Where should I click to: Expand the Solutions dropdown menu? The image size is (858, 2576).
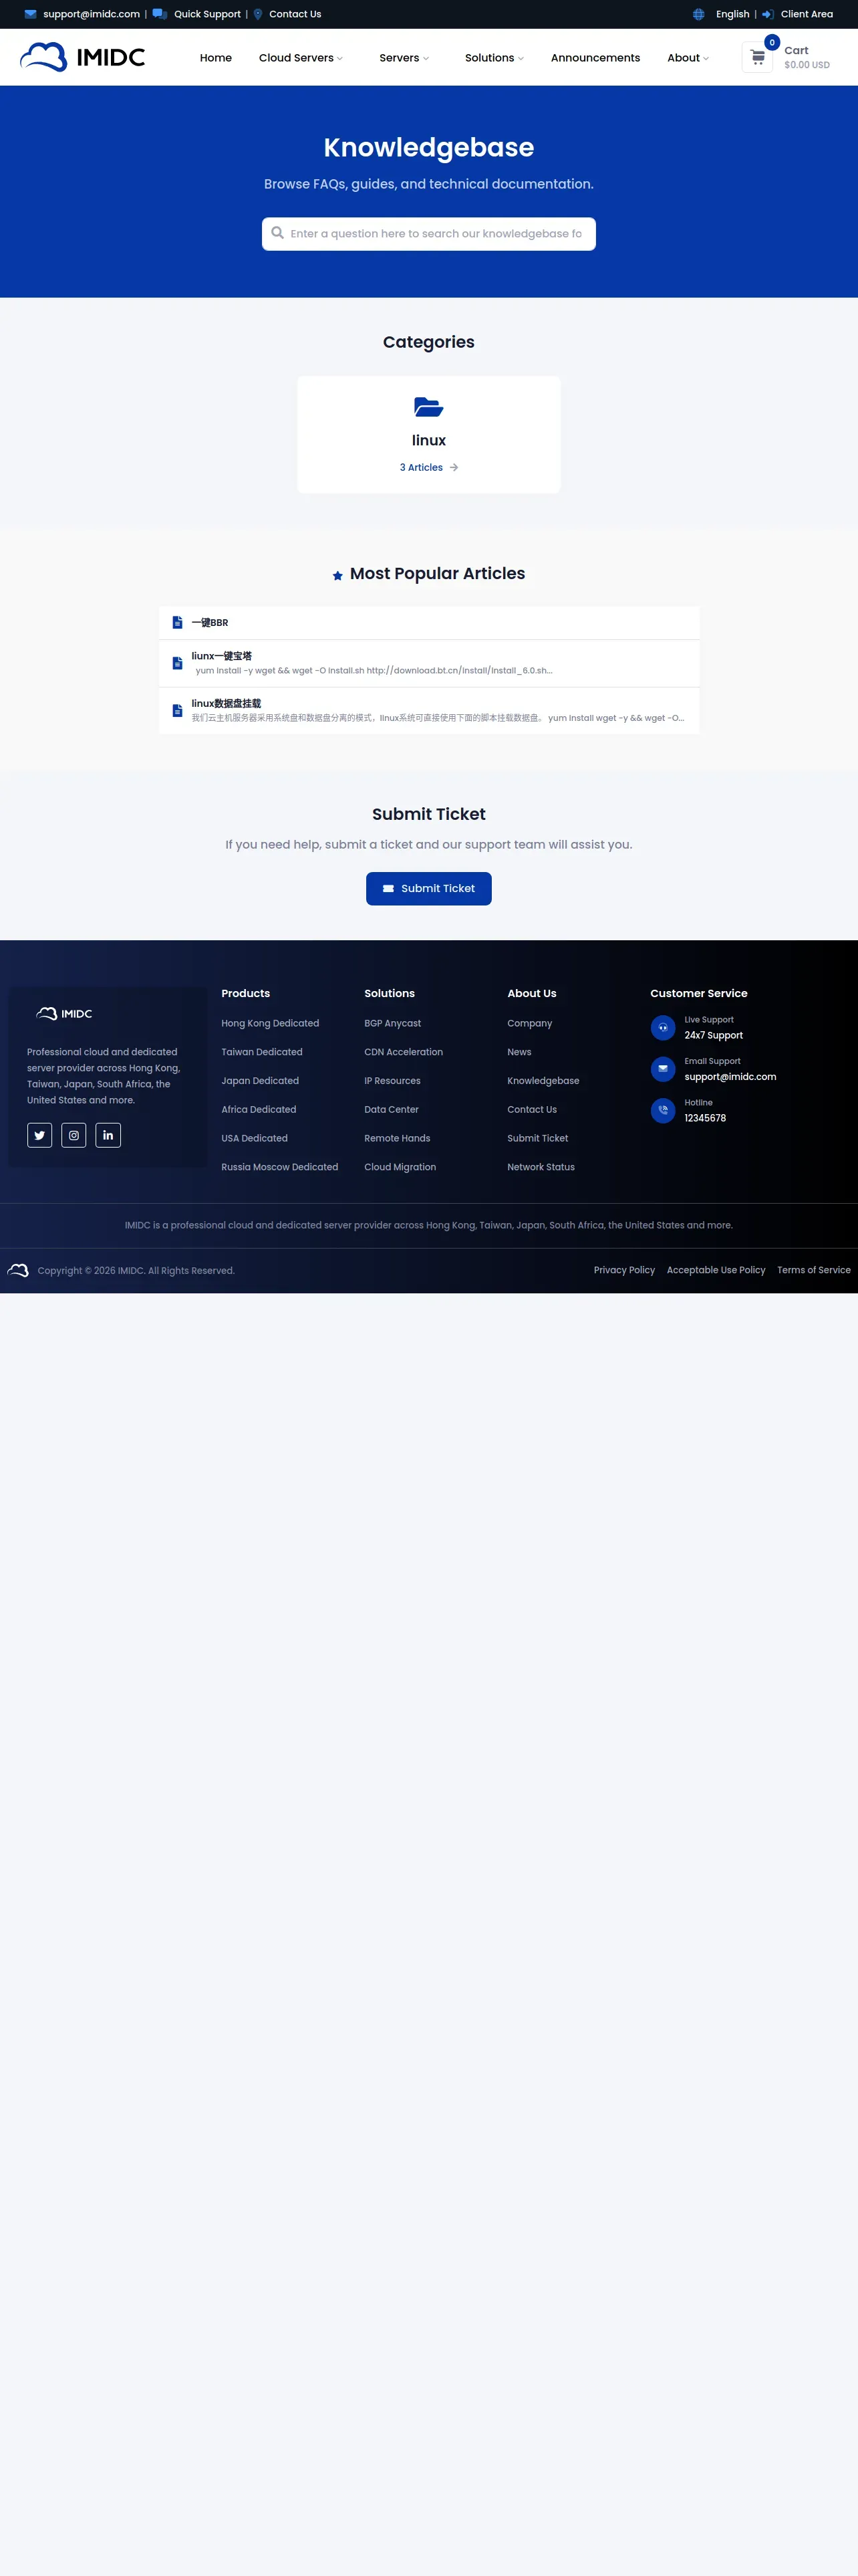point(494,58)
